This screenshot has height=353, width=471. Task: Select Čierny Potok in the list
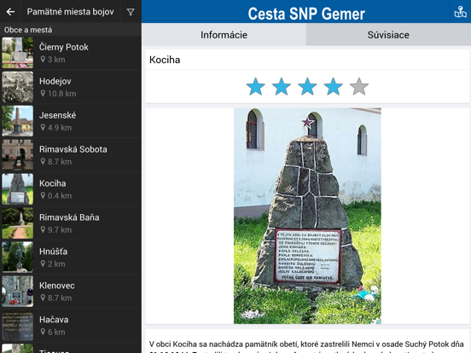pyautogui.click(x=71, y=53)
